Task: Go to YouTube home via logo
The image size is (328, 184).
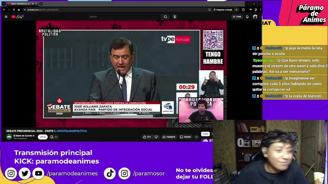Action: [x=17, y=17]
